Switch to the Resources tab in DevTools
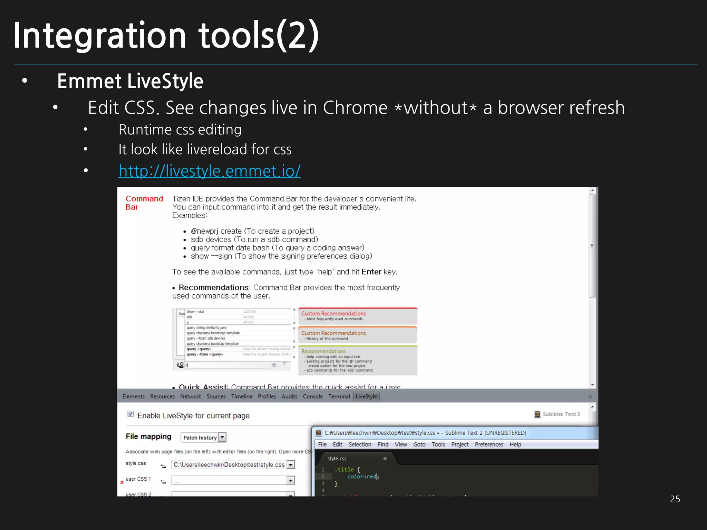707x530 pixels. point(162,396)
